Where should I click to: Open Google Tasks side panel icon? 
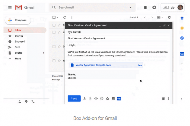pyautogui.click(x=182, y=38)
